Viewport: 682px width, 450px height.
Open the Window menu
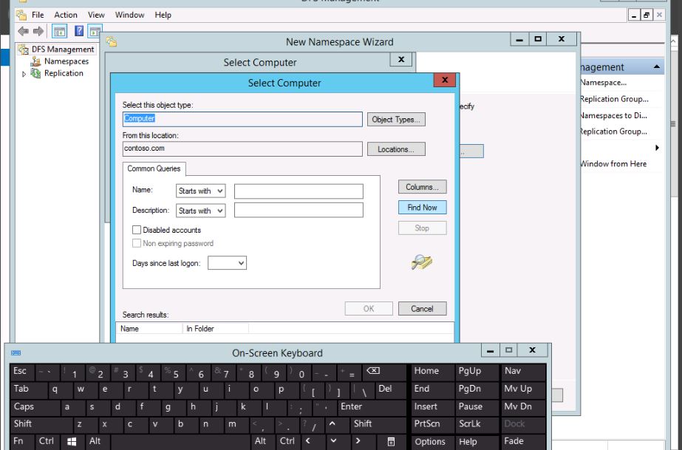129,15
